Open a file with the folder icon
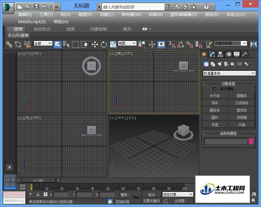 tap(28, 7)
